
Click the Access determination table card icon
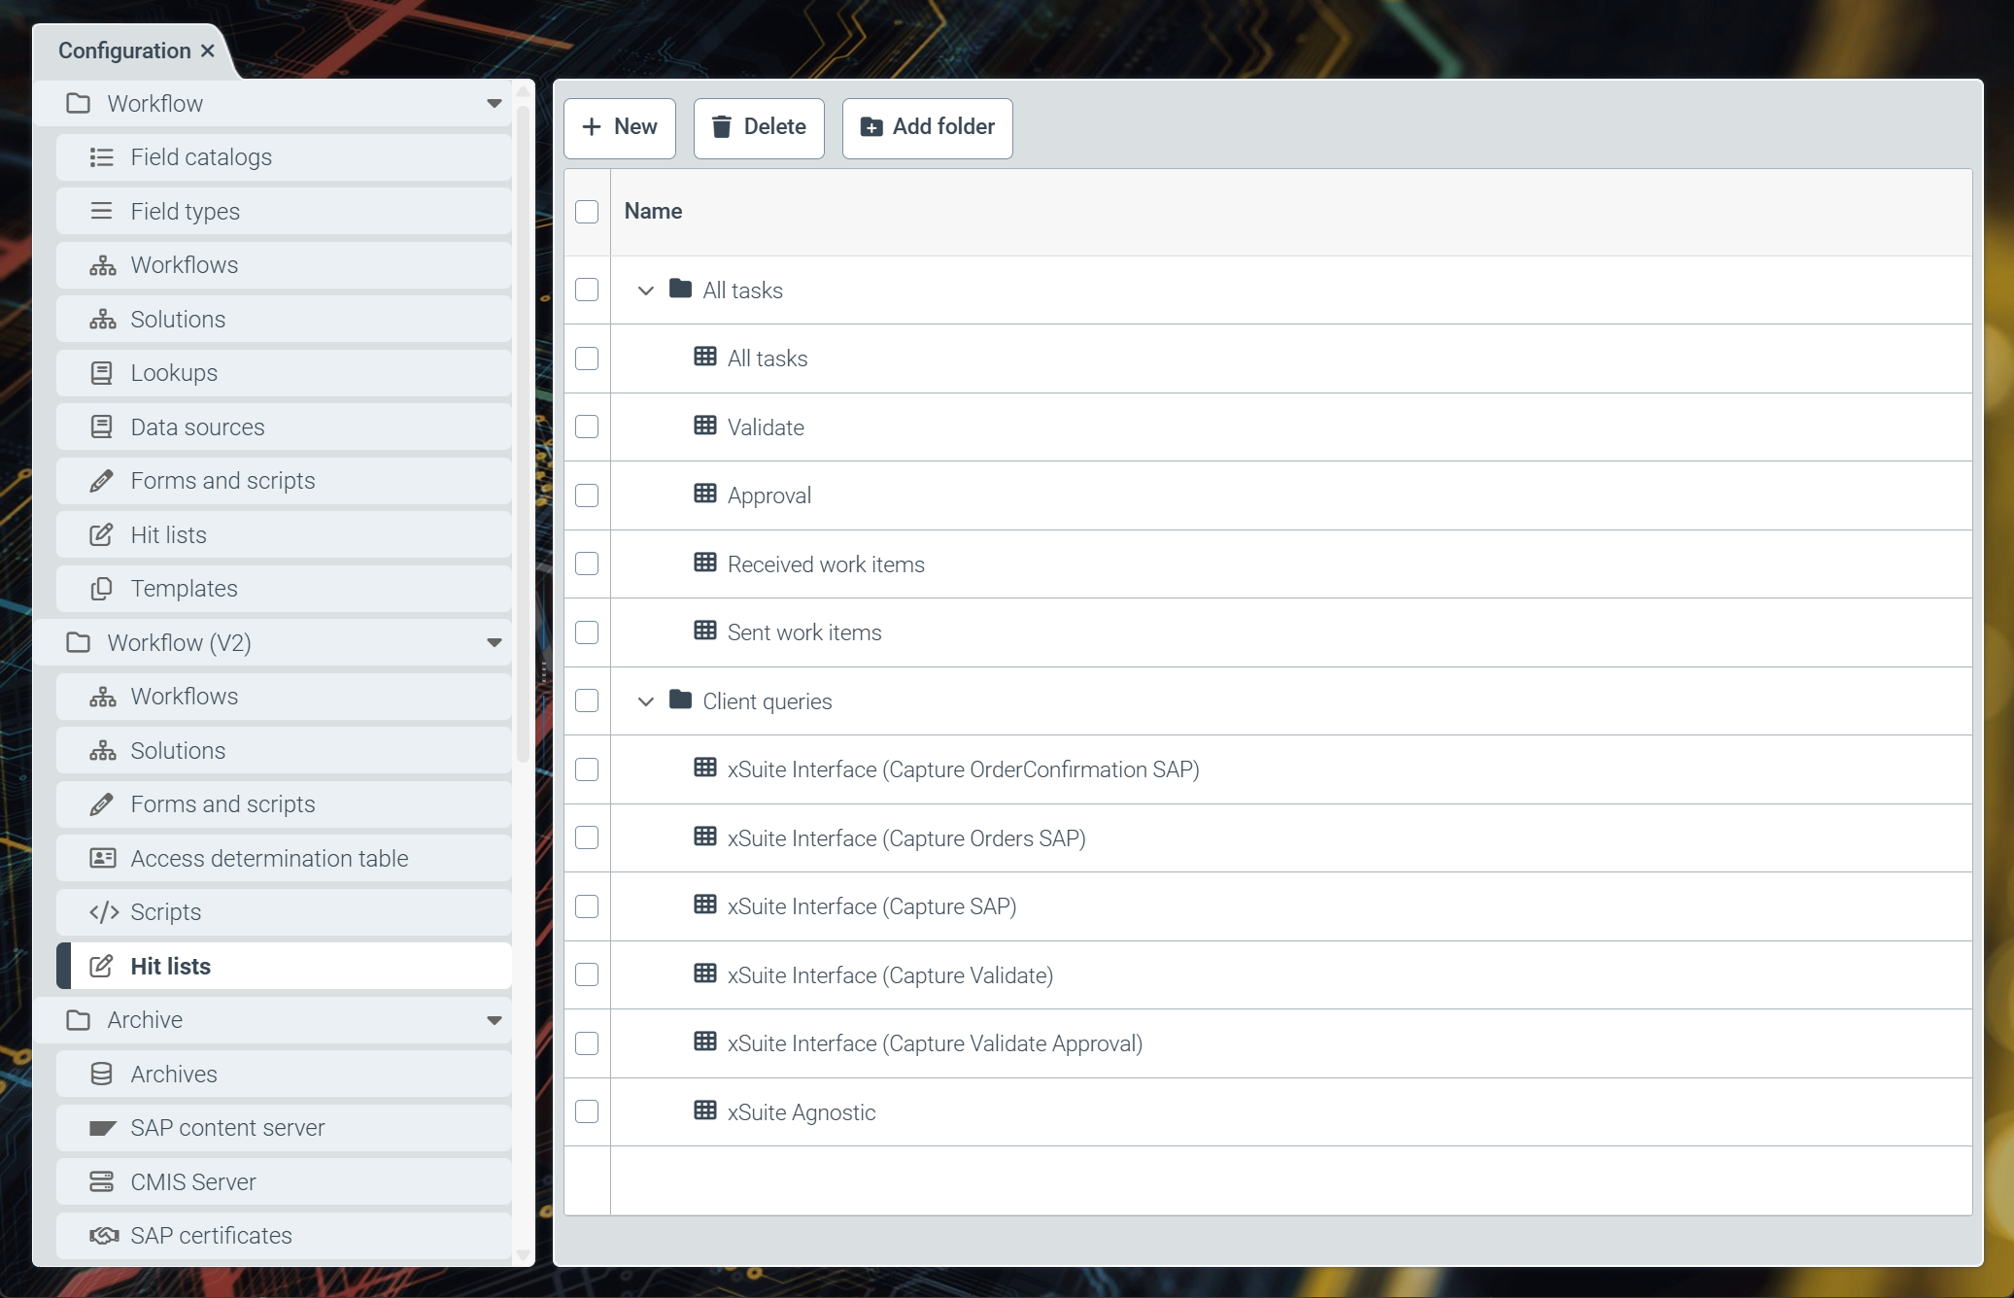(x=102, y=858)
